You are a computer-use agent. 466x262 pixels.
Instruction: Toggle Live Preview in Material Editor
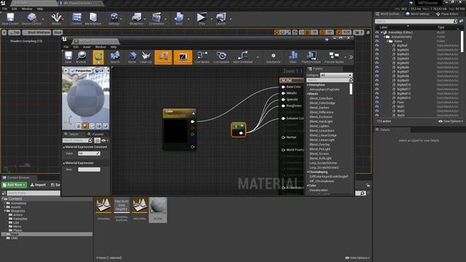pyautogui.click(x=183, y=57)
